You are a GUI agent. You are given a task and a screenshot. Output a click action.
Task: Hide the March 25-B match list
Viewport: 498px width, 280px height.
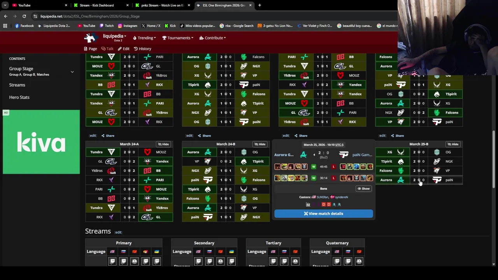click(x=452, y=144)
